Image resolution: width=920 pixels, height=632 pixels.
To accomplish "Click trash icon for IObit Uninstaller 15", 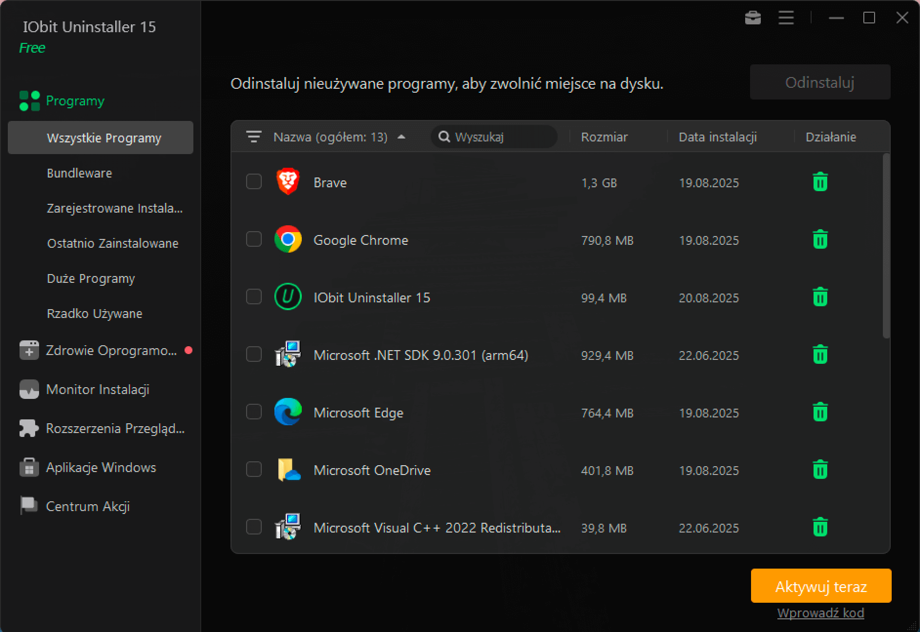I will (820, 297).
